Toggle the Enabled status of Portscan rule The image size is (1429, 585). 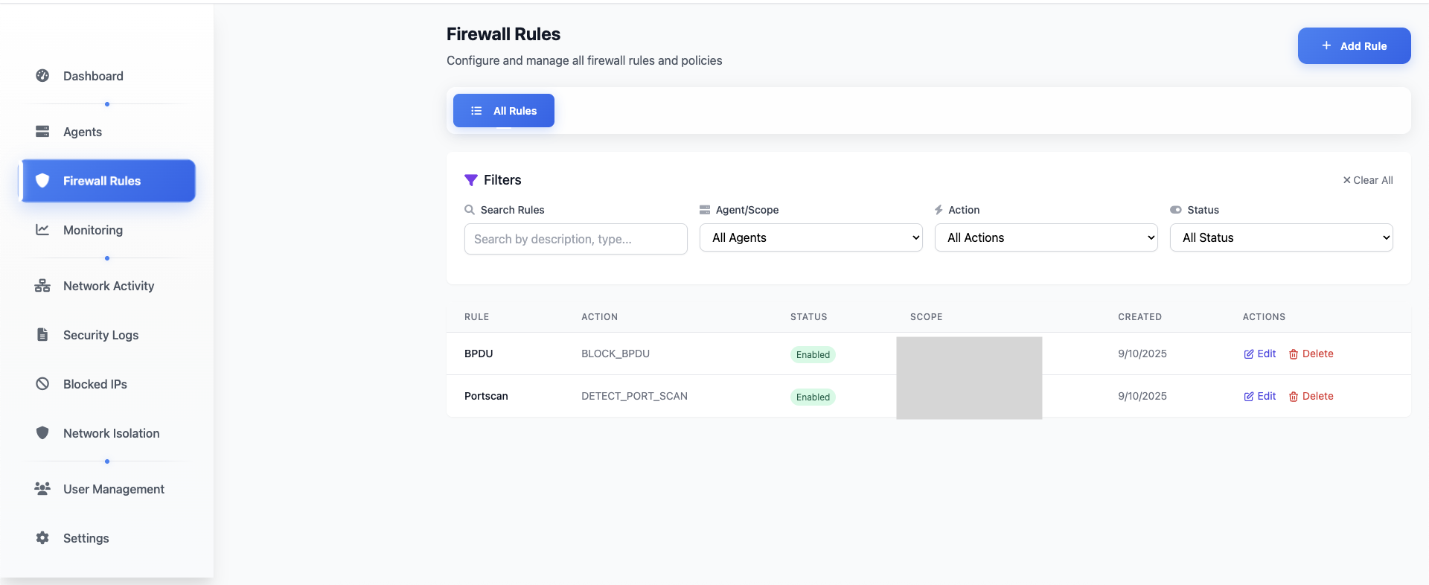click(x=812, y=397)
